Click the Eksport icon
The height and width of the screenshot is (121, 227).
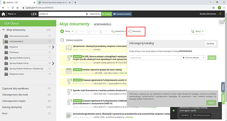(x=89, y=31)
